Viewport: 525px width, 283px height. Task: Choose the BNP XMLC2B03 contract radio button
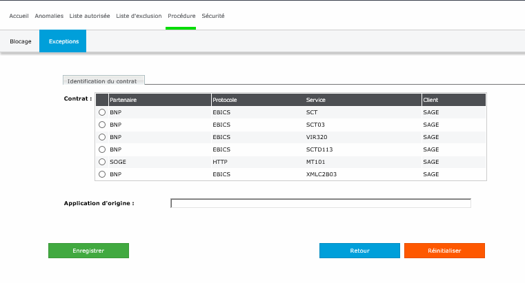pyautogui.click(x=102, y=174)
